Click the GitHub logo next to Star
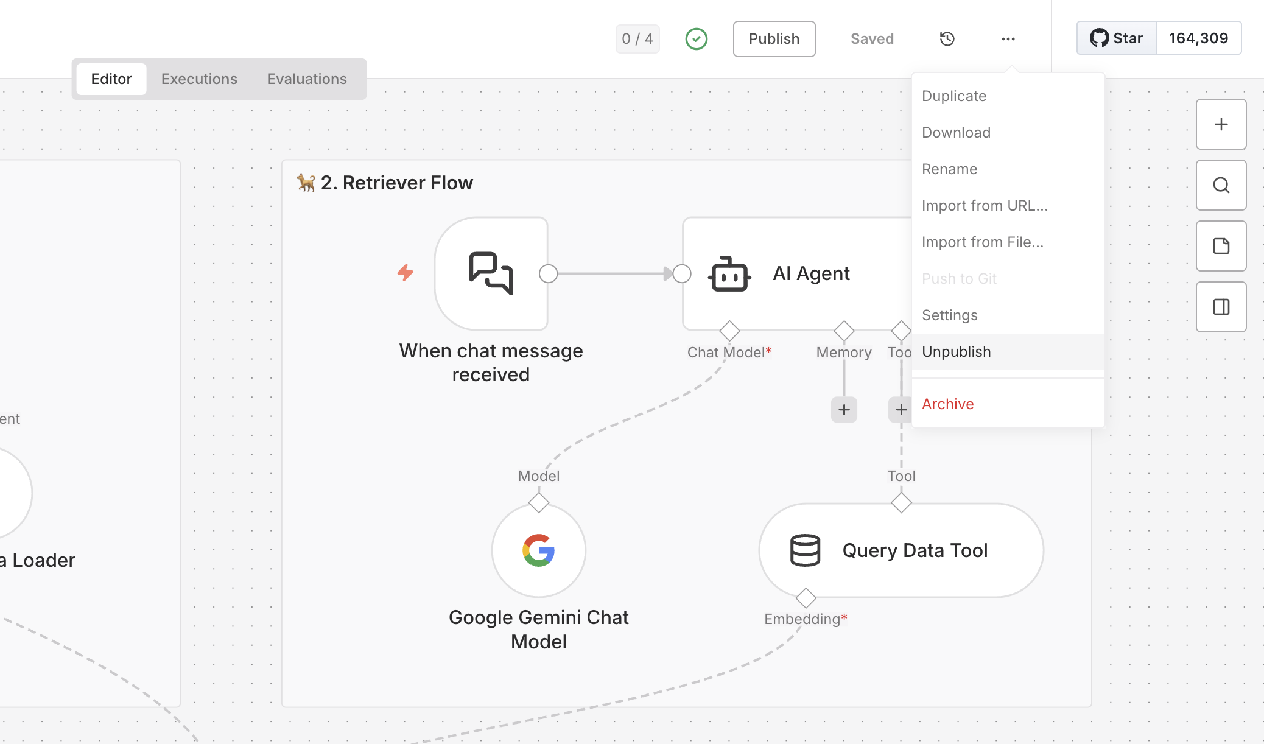This screenshot has height=744, width=1264. (1100, 38)
